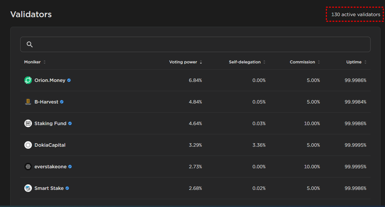This screenshot has width=385, height=207.
Task: Click Staking Fund self-delegation 0.03%
Action: [259, 123]
